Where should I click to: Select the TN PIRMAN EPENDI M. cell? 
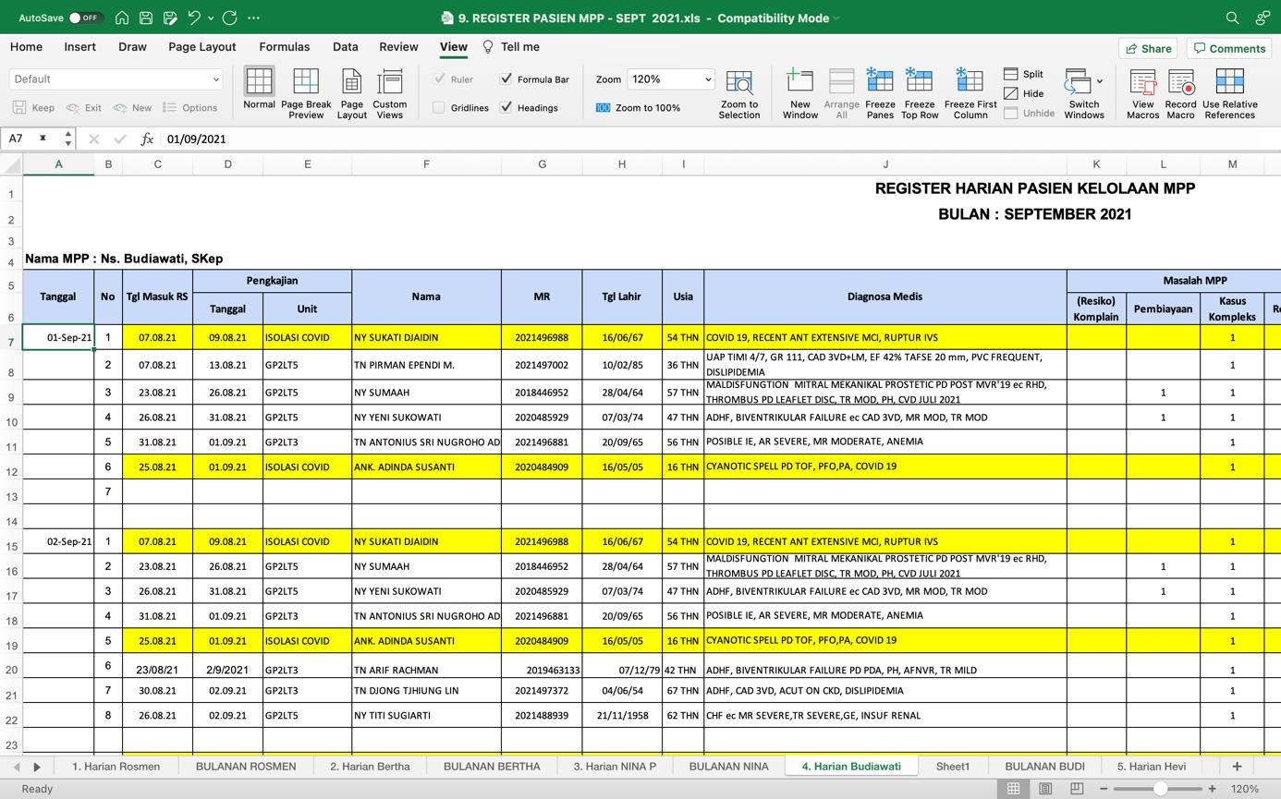coord(426,365)
